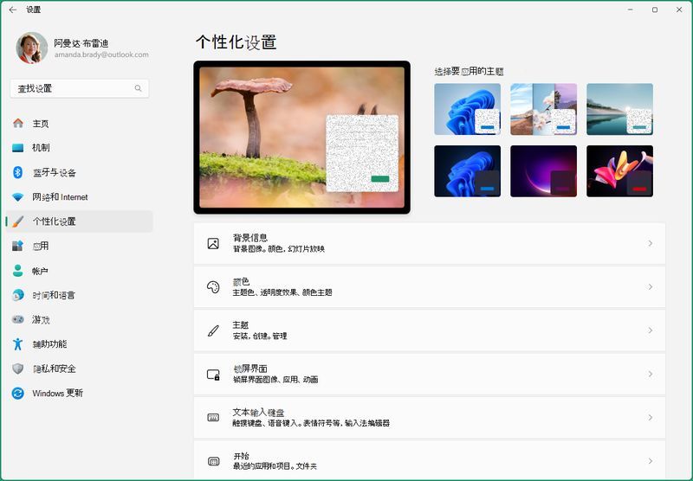Expand the 锁屏界面 row chevron

point(651,374)
